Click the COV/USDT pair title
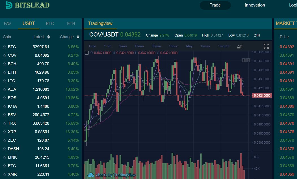This screenshot has height=179, width=297. (104, 35)
